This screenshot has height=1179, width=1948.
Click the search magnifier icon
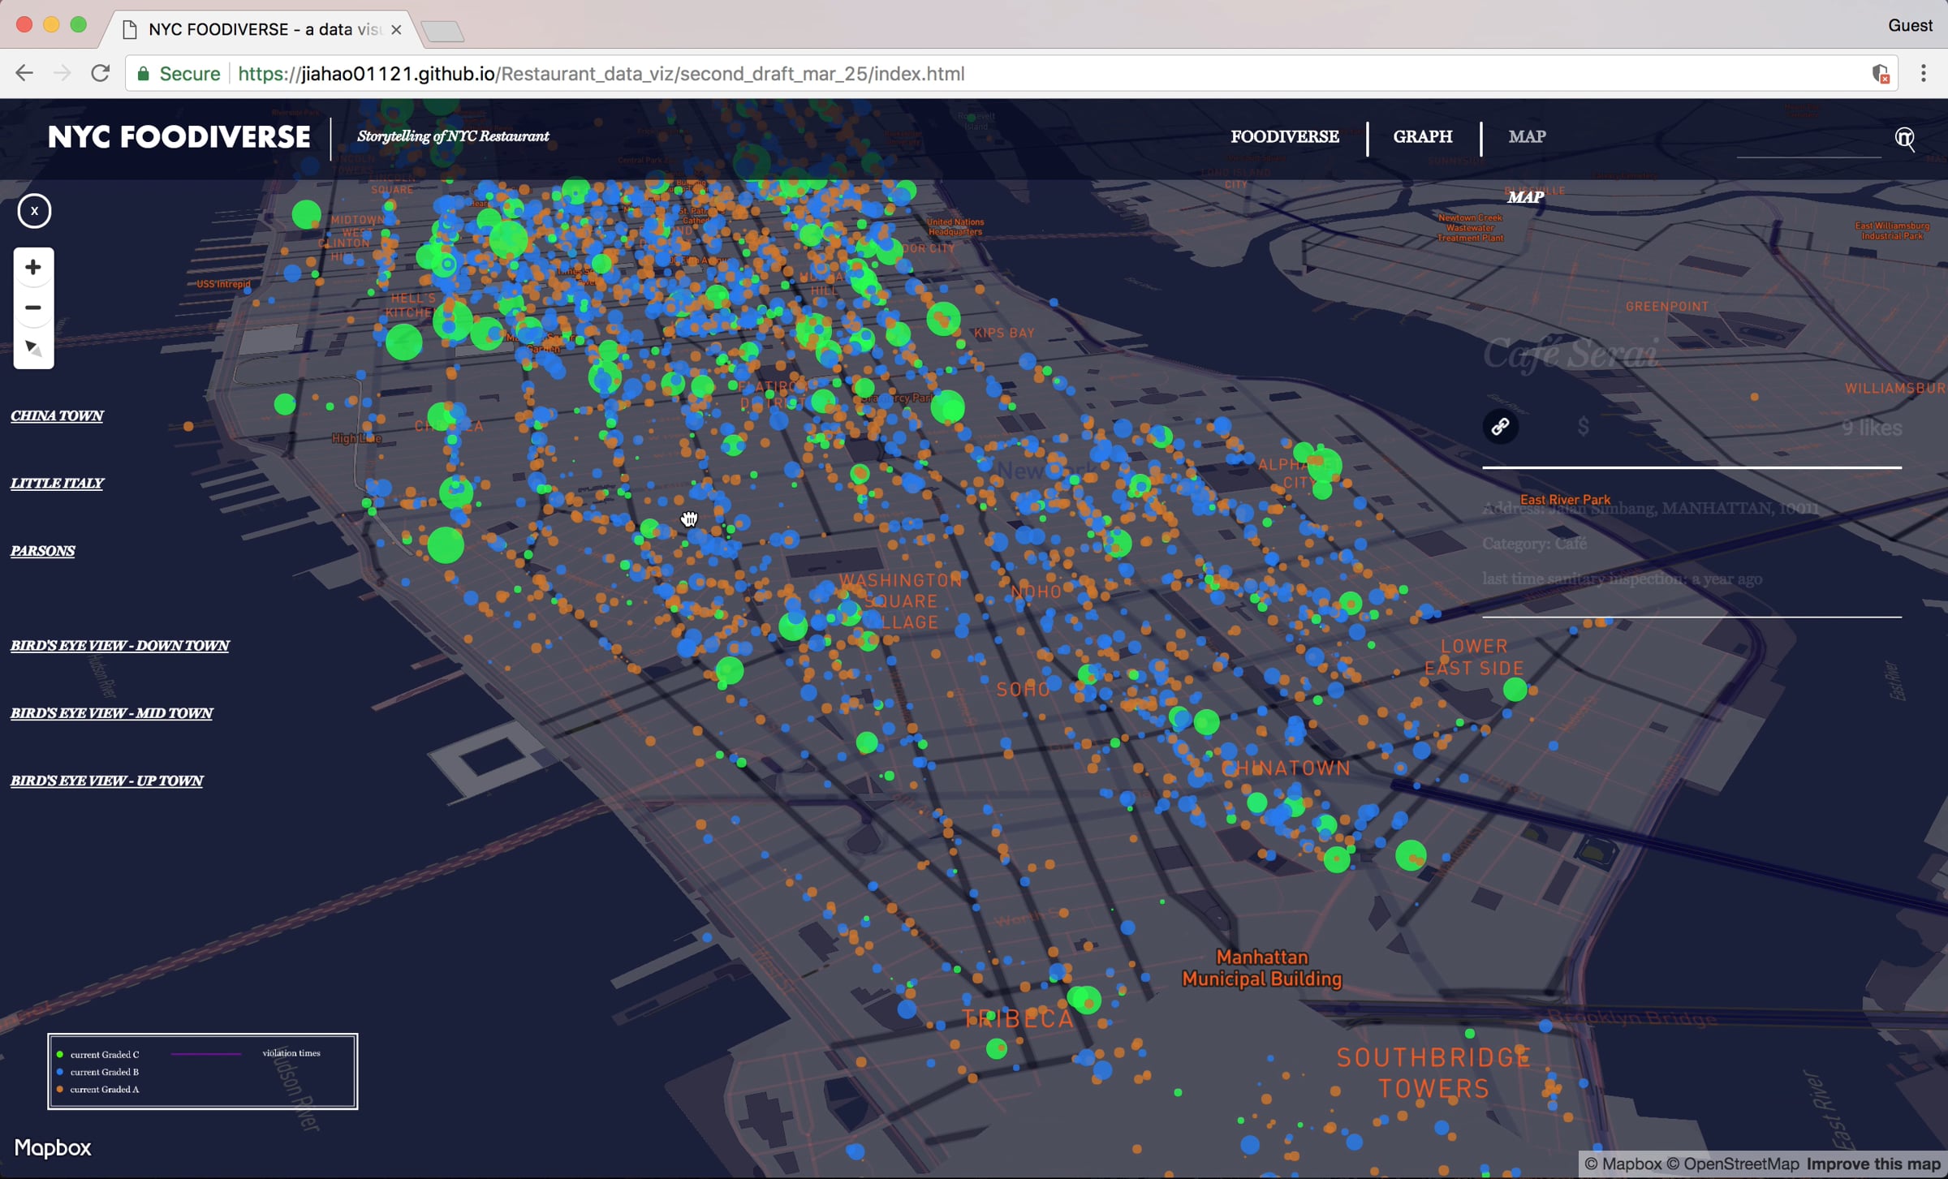pos(1904,138)
